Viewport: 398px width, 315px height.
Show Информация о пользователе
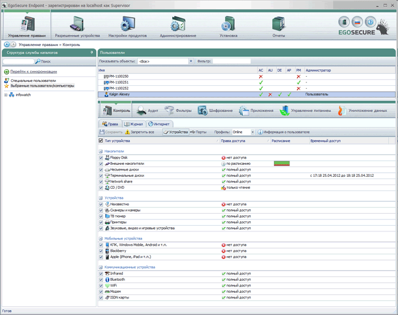click(284, 132)
